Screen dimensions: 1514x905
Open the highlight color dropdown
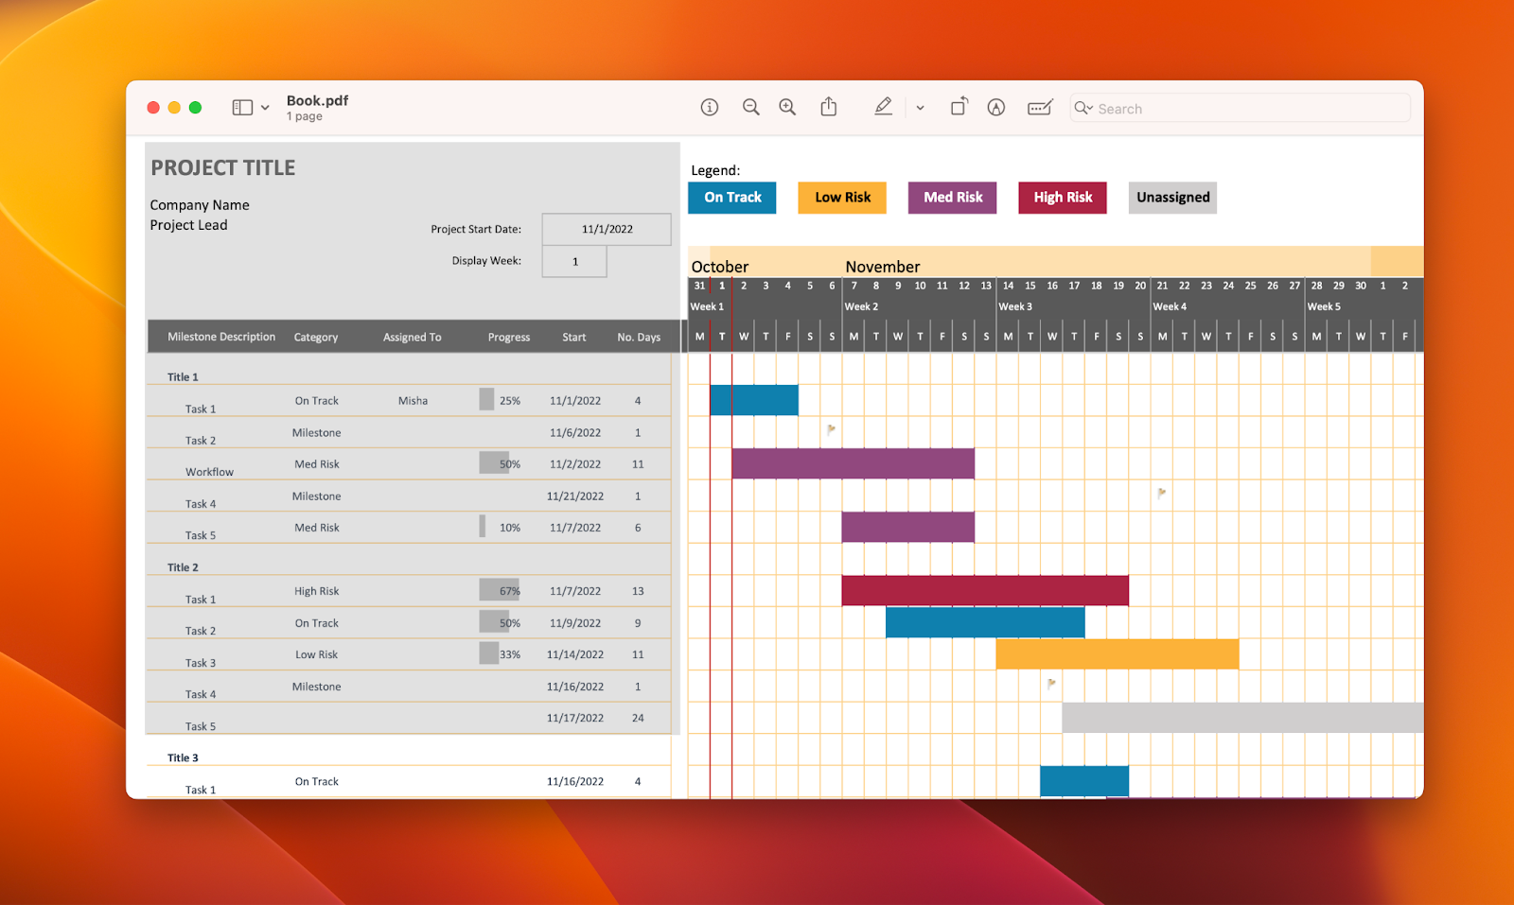point(920,107)
